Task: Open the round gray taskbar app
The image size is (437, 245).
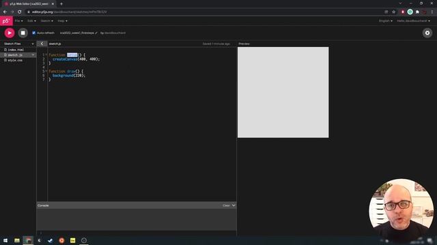Action: (x=84, y=240)
